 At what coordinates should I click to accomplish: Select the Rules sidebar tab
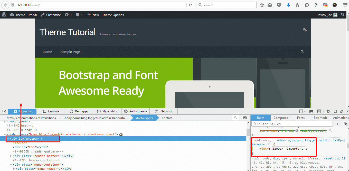pos(261,118)
